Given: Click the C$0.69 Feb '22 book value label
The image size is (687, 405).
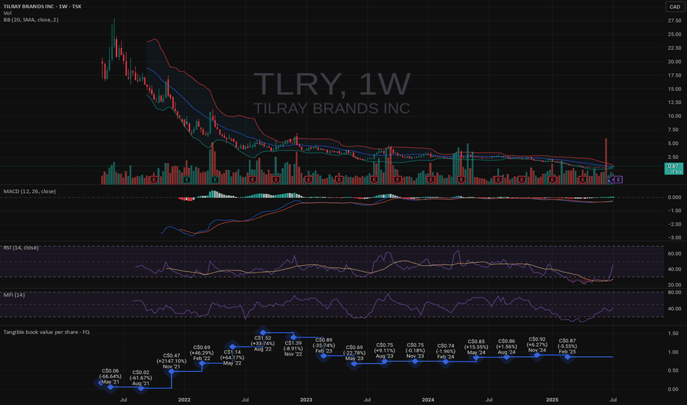Looking at the screenshot, I should pyautogui.click(x=201, y=353).
